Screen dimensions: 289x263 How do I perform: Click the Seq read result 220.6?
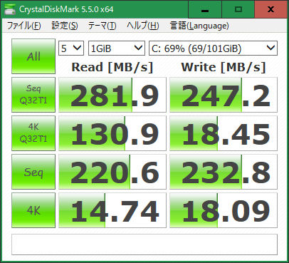point(112,172)
